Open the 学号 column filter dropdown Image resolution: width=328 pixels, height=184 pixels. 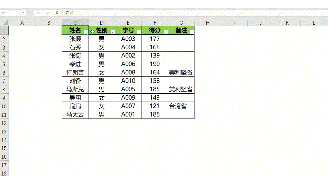pyautogui.click(x=139, y=32)
